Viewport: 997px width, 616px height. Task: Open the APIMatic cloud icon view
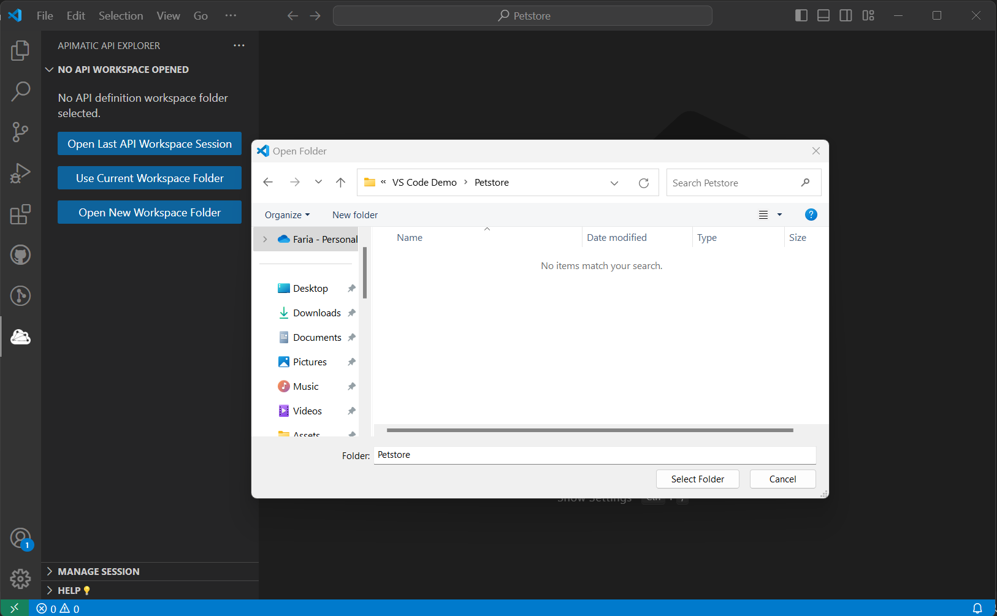click(20, 337)
